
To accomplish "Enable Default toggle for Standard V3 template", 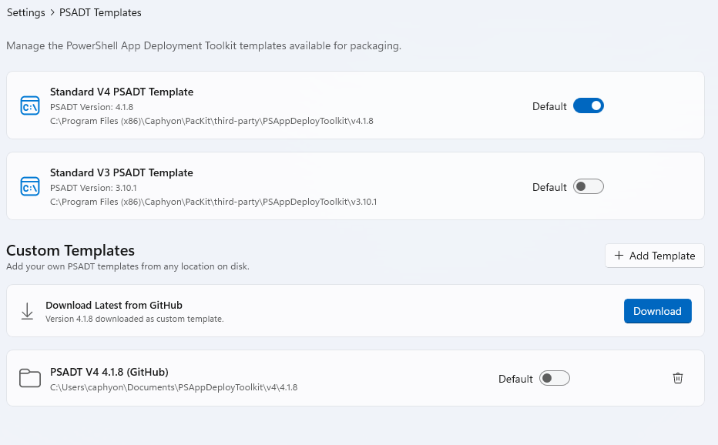I will [x=588, y=187].
